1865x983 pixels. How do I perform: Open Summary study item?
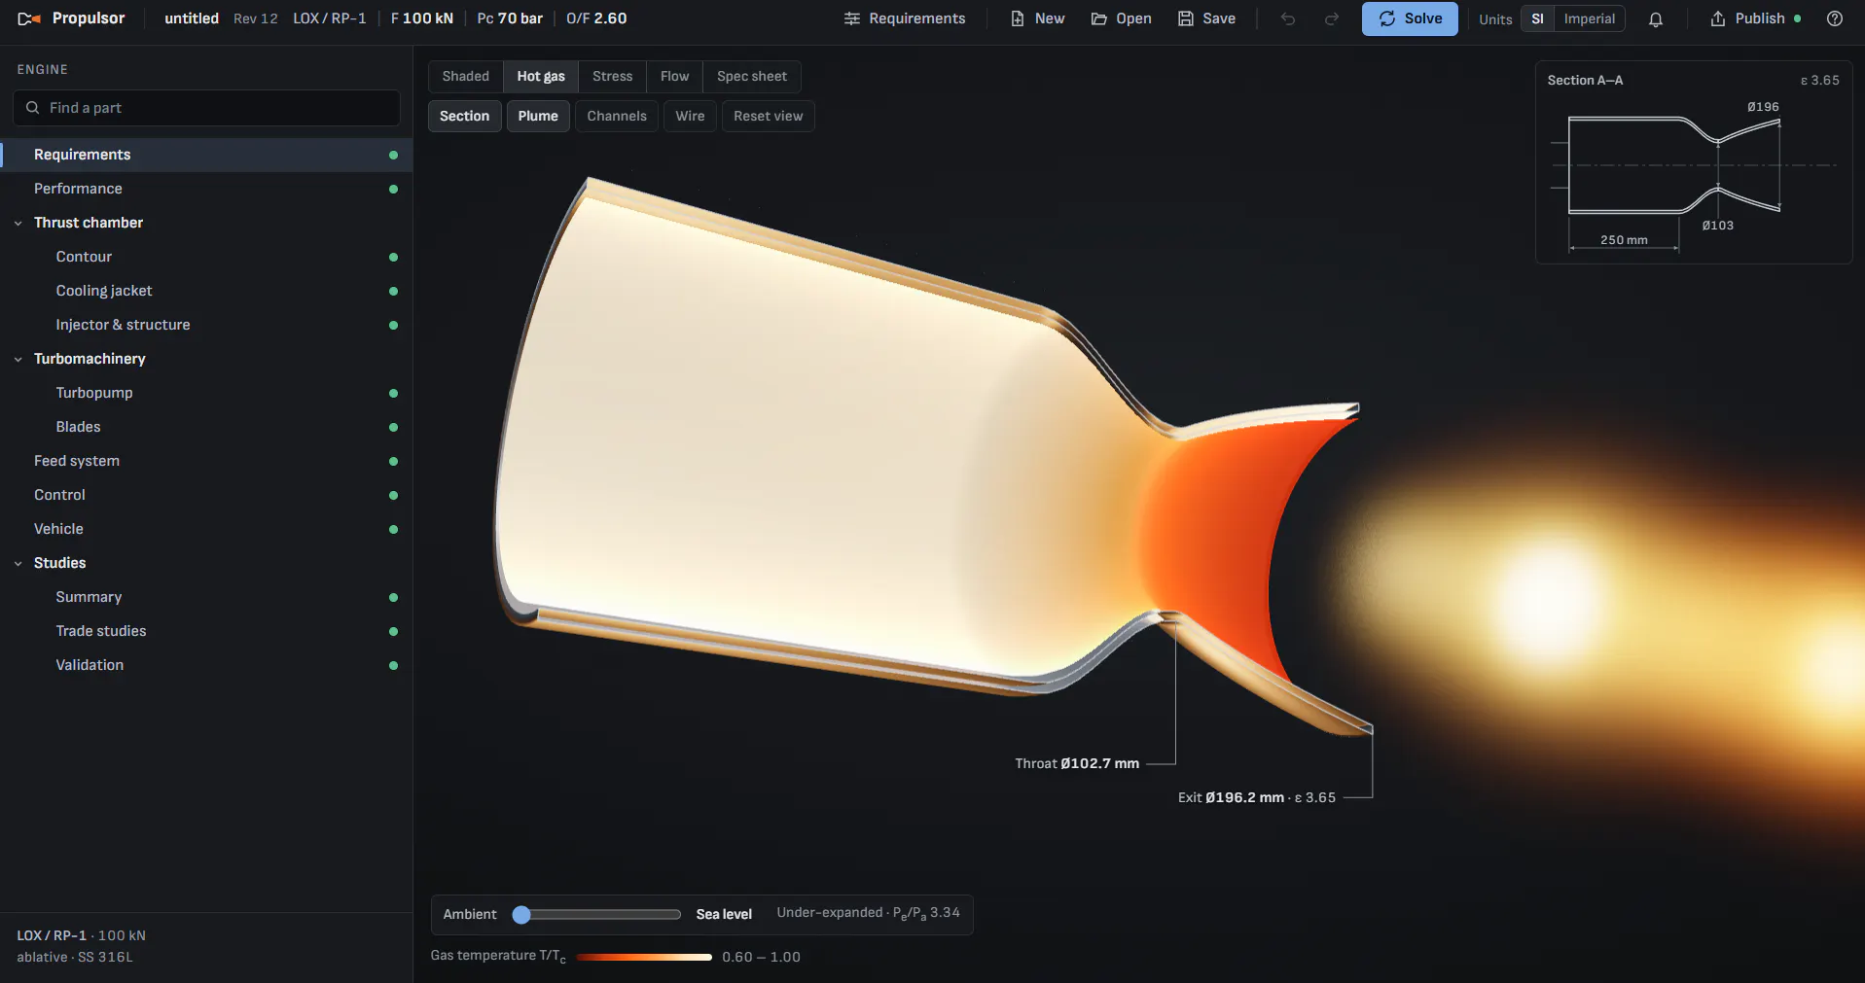(206, 597)
